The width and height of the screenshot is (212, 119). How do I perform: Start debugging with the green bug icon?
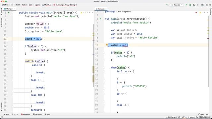click(190, 5)
